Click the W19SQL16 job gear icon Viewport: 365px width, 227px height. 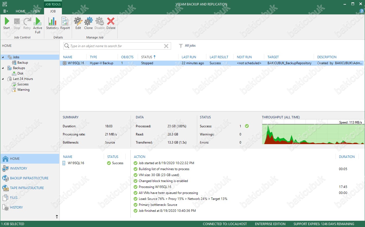click(x=64, y=63)
